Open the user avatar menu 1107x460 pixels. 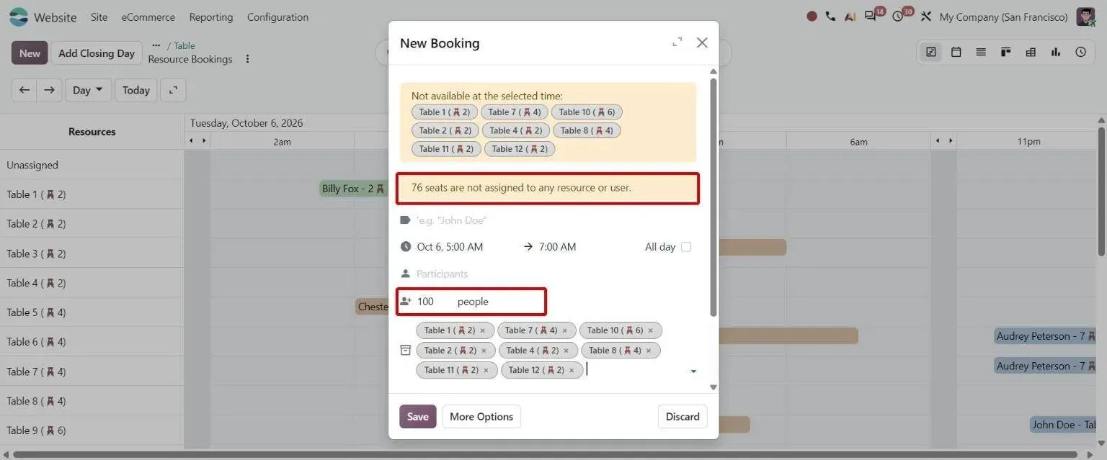(x=1085, y=17)
